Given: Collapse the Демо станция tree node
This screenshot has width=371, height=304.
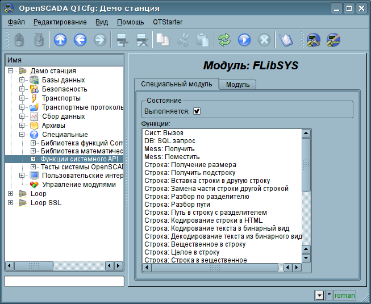Looking at the screenshot, I should click(10, 70).
